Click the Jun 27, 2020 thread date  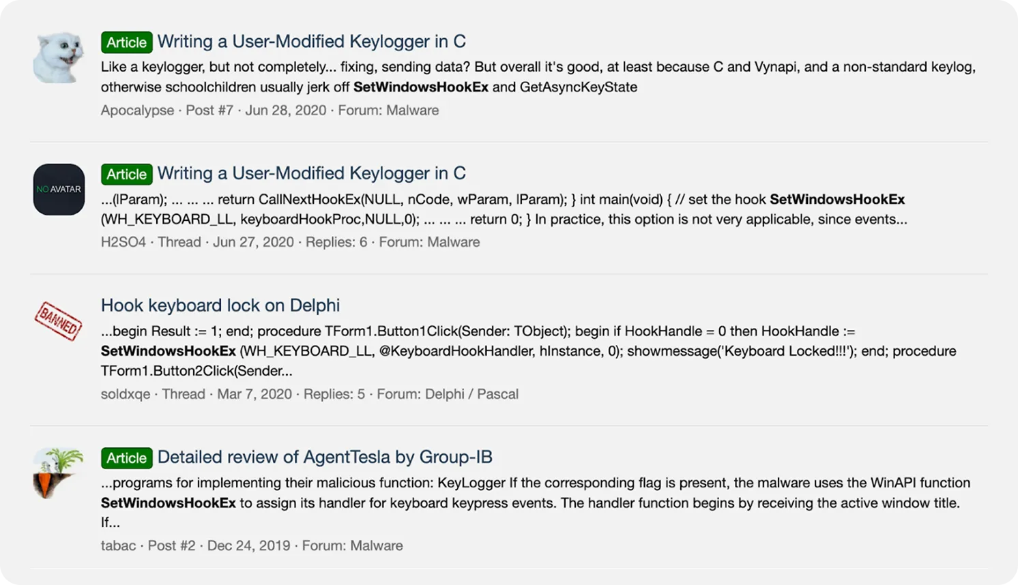(x=253, y=242)
